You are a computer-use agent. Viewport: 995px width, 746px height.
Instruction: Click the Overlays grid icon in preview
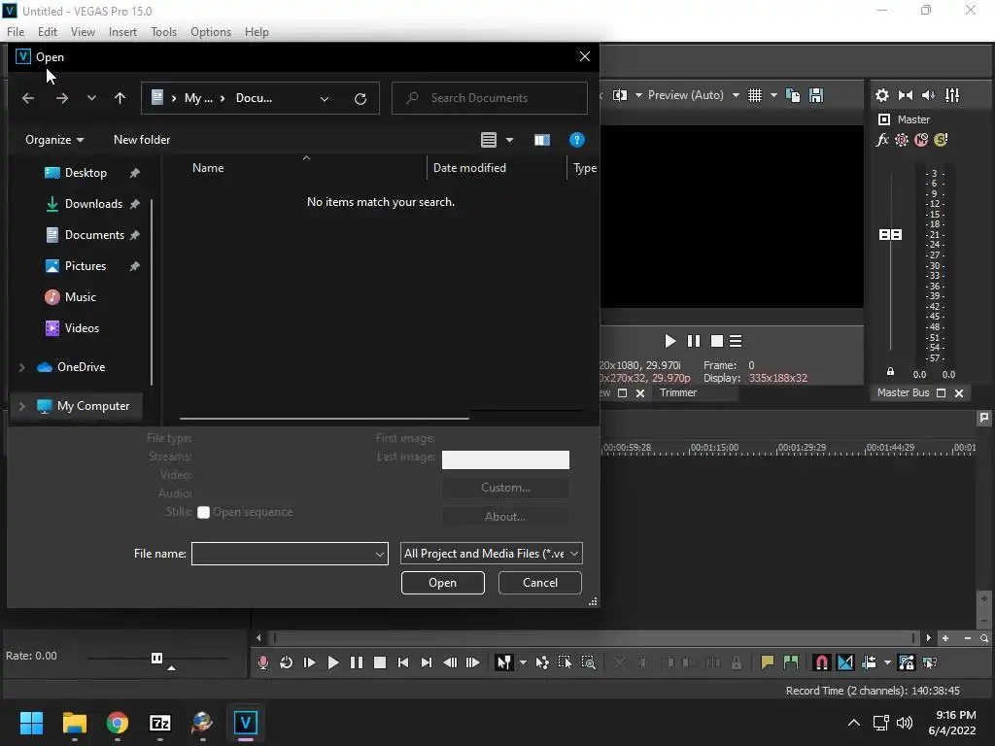click(x=754, y=96)
